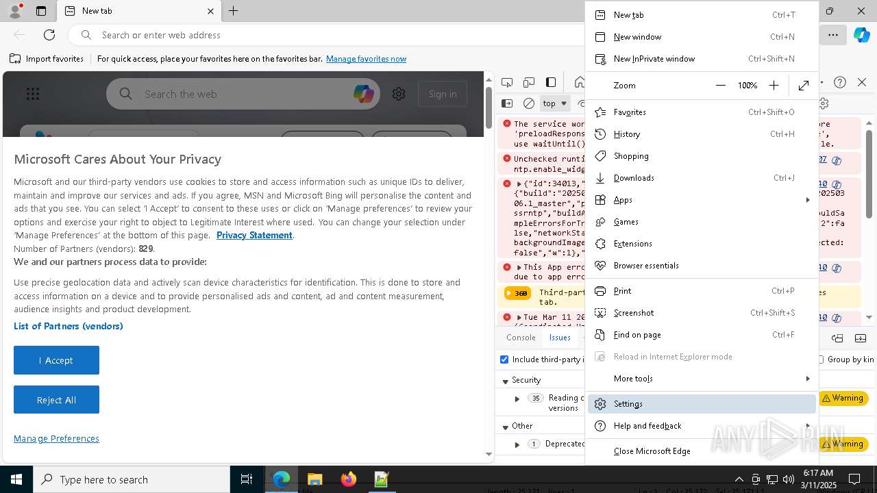This screenshot has height=493, width=877.
Task: Open Downloads from the menu
Action: tap(702, 178)
